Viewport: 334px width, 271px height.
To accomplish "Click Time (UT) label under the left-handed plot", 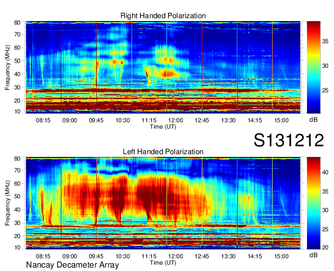I will pyautogui.click(x=163, y=263).
